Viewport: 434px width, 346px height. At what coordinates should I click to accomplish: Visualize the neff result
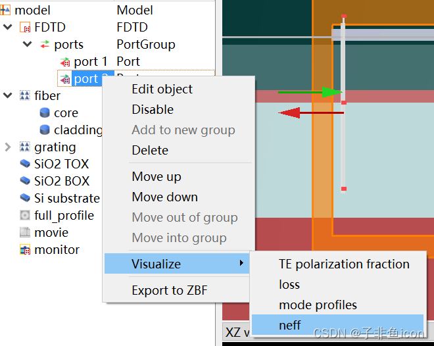pyautogui.click(x=338, y=324)
